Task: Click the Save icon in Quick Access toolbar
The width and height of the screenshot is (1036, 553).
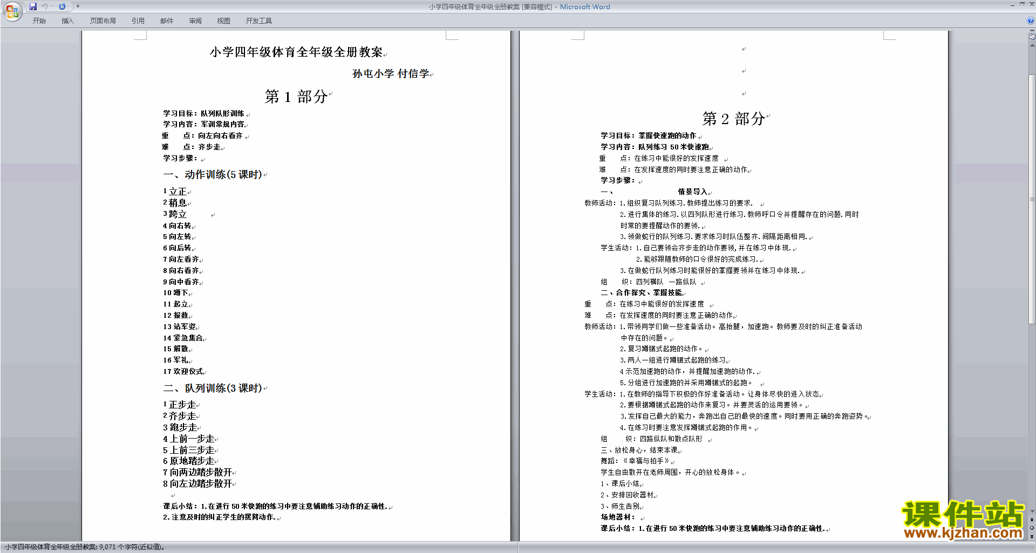Action: (33, 6)
